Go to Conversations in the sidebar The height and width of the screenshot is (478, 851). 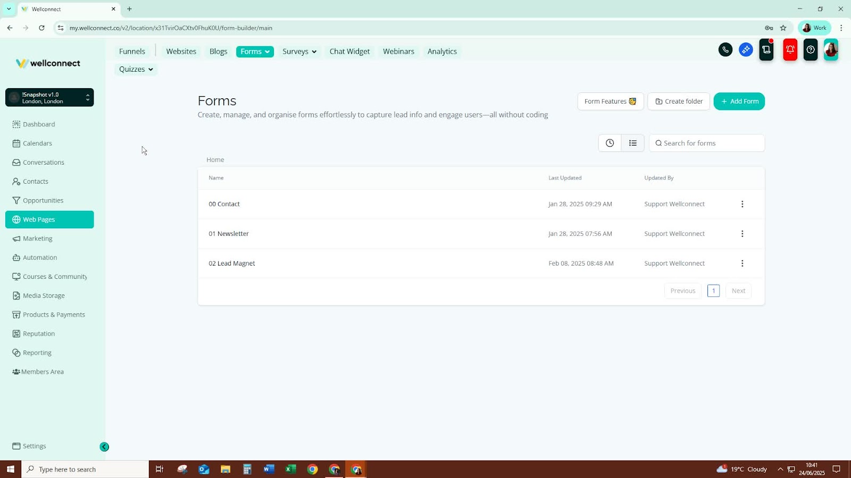tap(49, 163)
